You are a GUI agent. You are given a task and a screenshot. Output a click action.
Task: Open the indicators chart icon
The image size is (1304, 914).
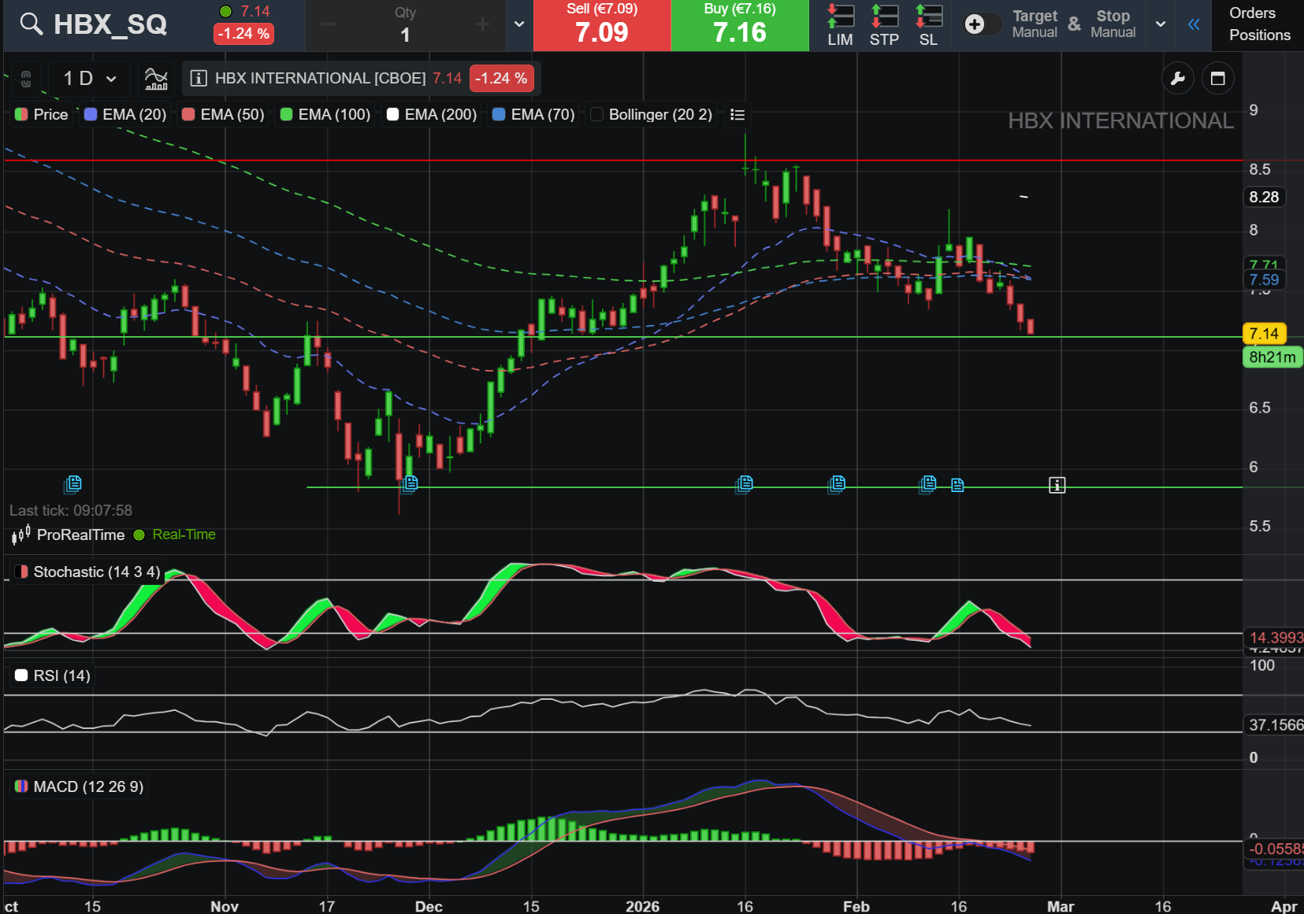click(x=156, y=78)
